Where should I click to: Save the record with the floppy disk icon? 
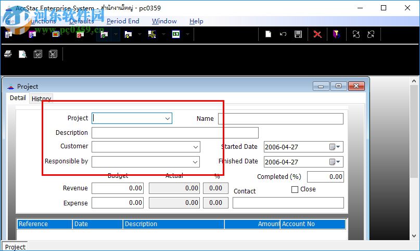tap(298, 34)
